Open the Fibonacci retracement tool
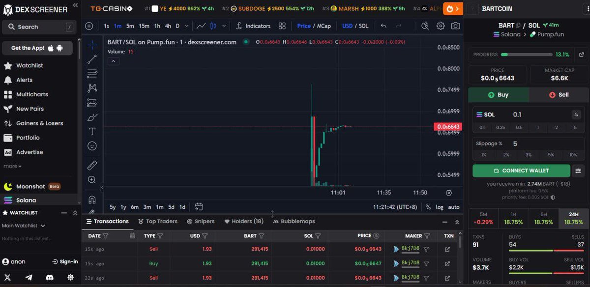This screenshot has height=287, width=590. (92, 74)
